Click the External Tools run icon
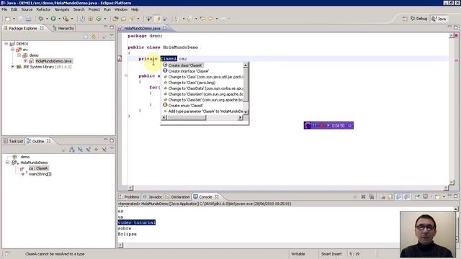The height and width of the screenshot is (259, 461). click(x=66, y=19)
